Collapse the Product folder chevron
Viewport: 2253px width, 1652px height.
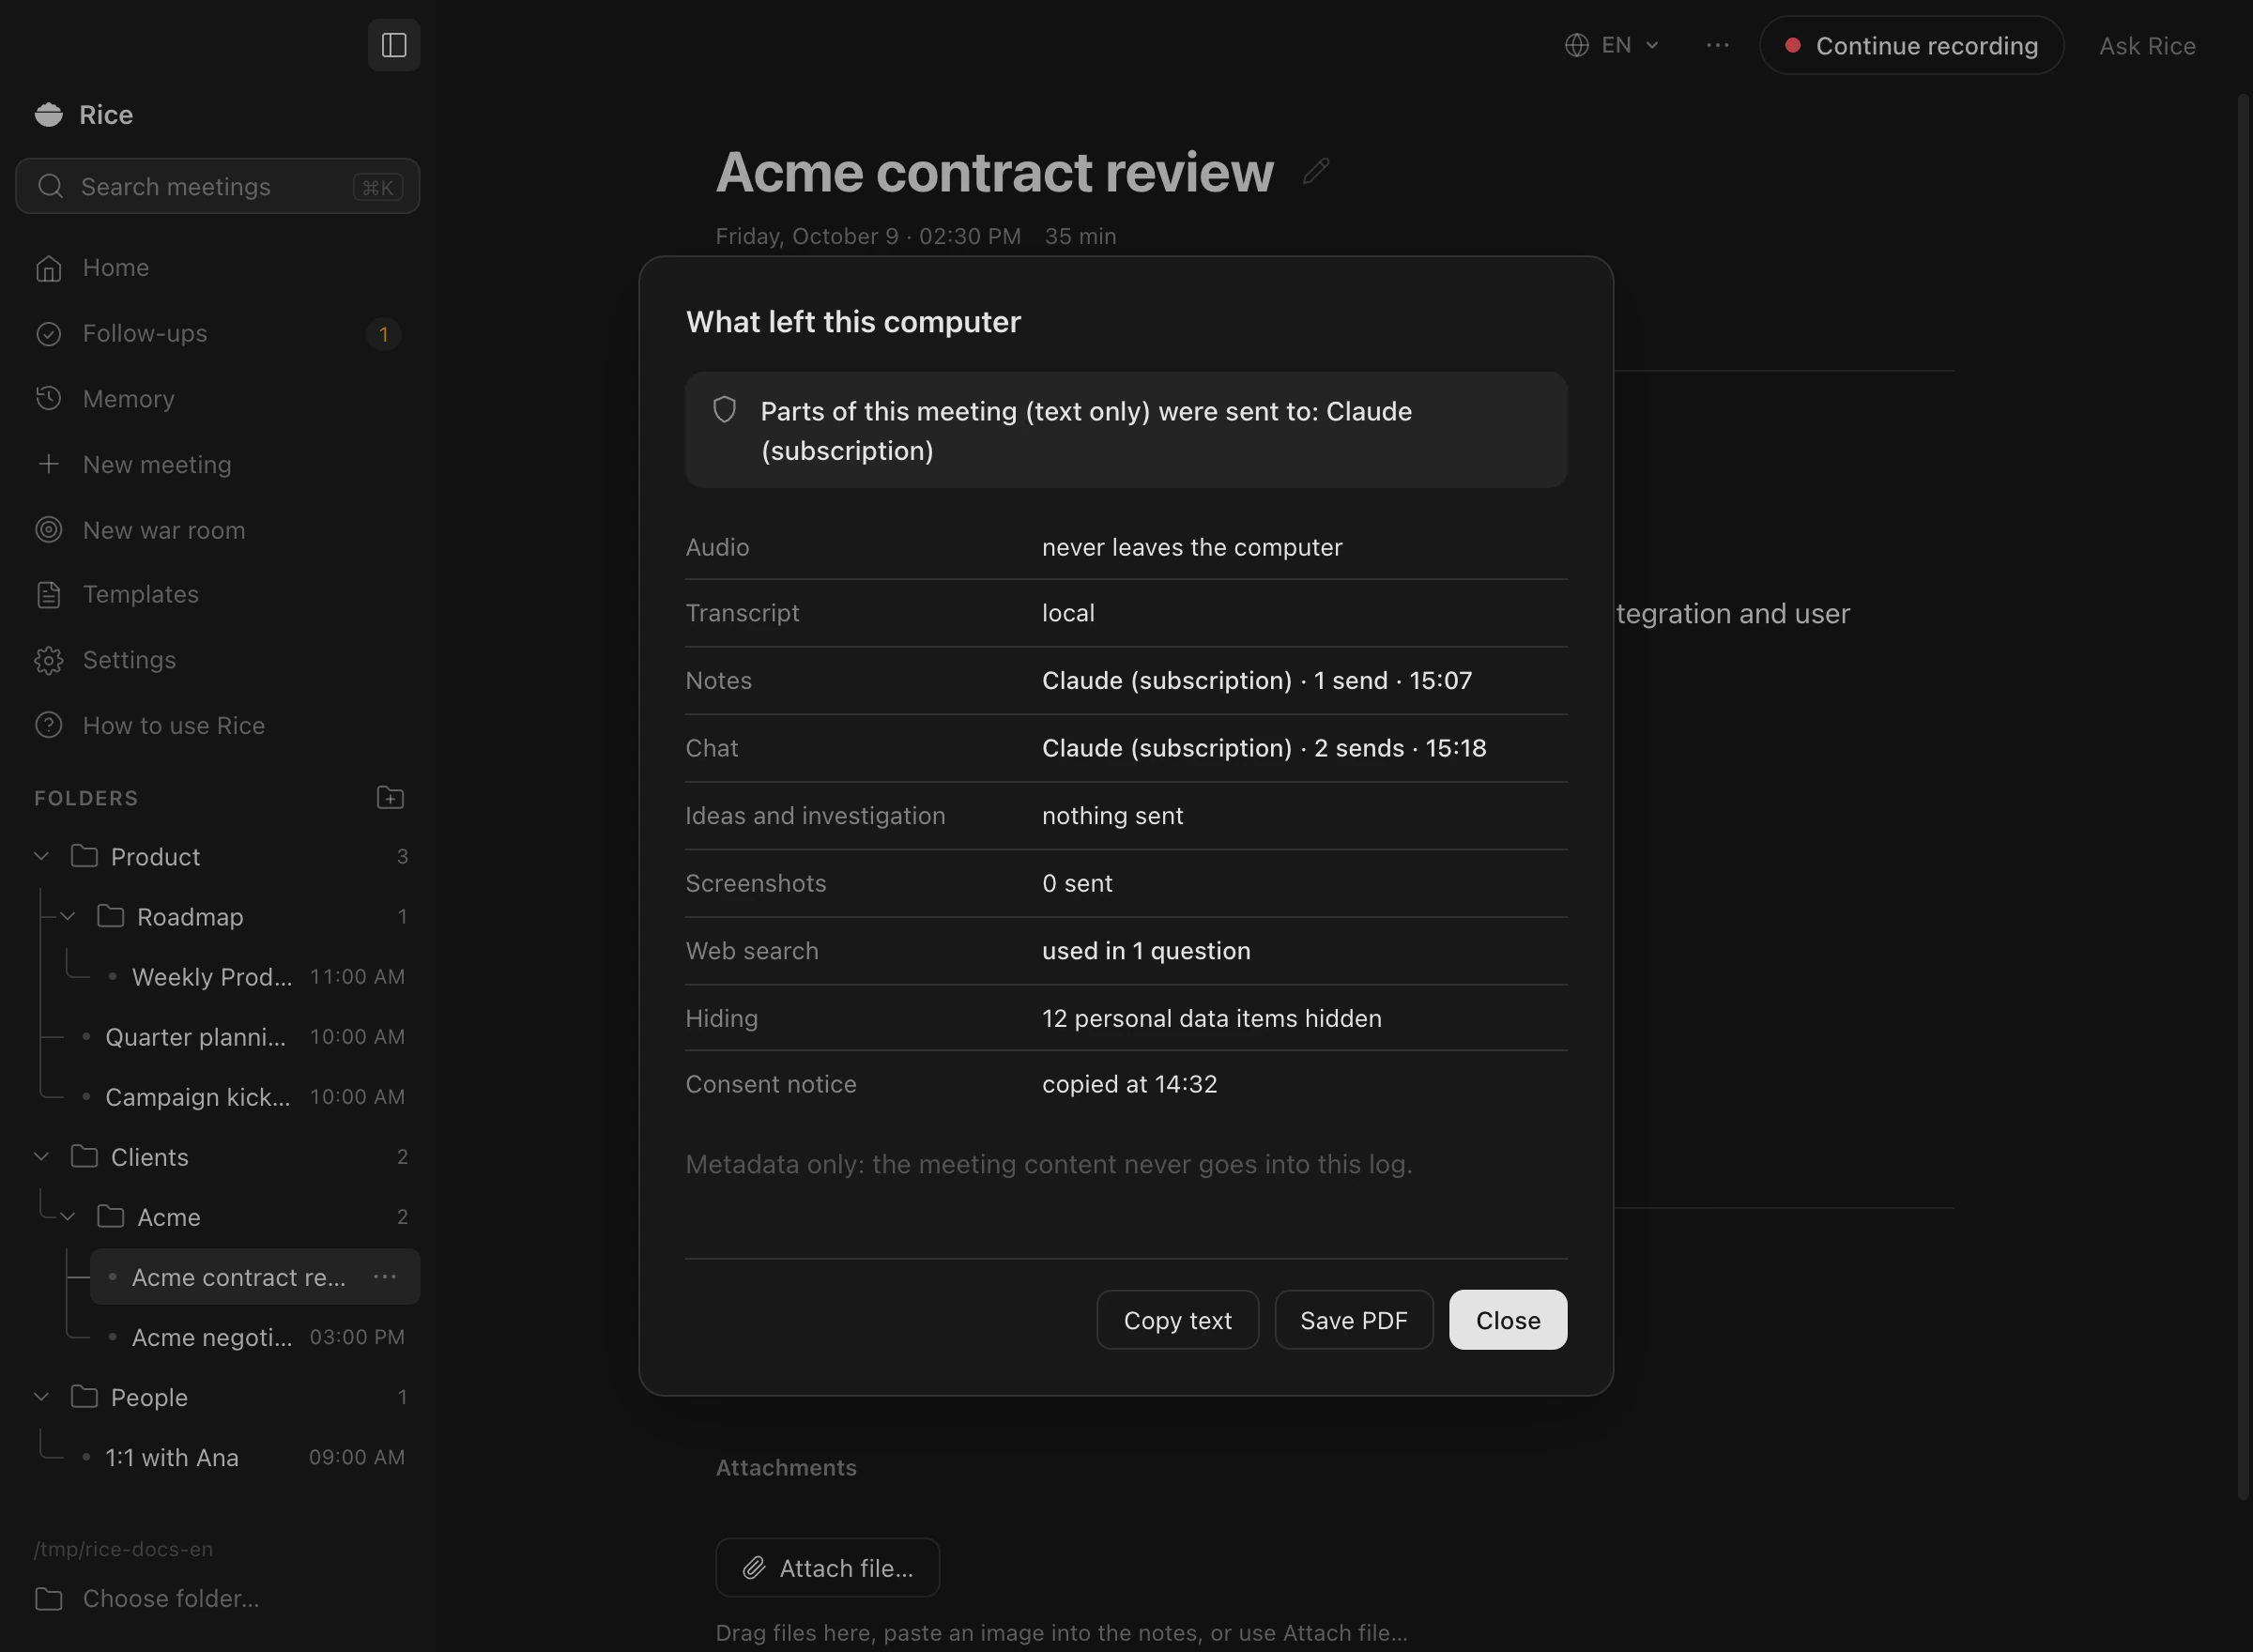[42, 856]
